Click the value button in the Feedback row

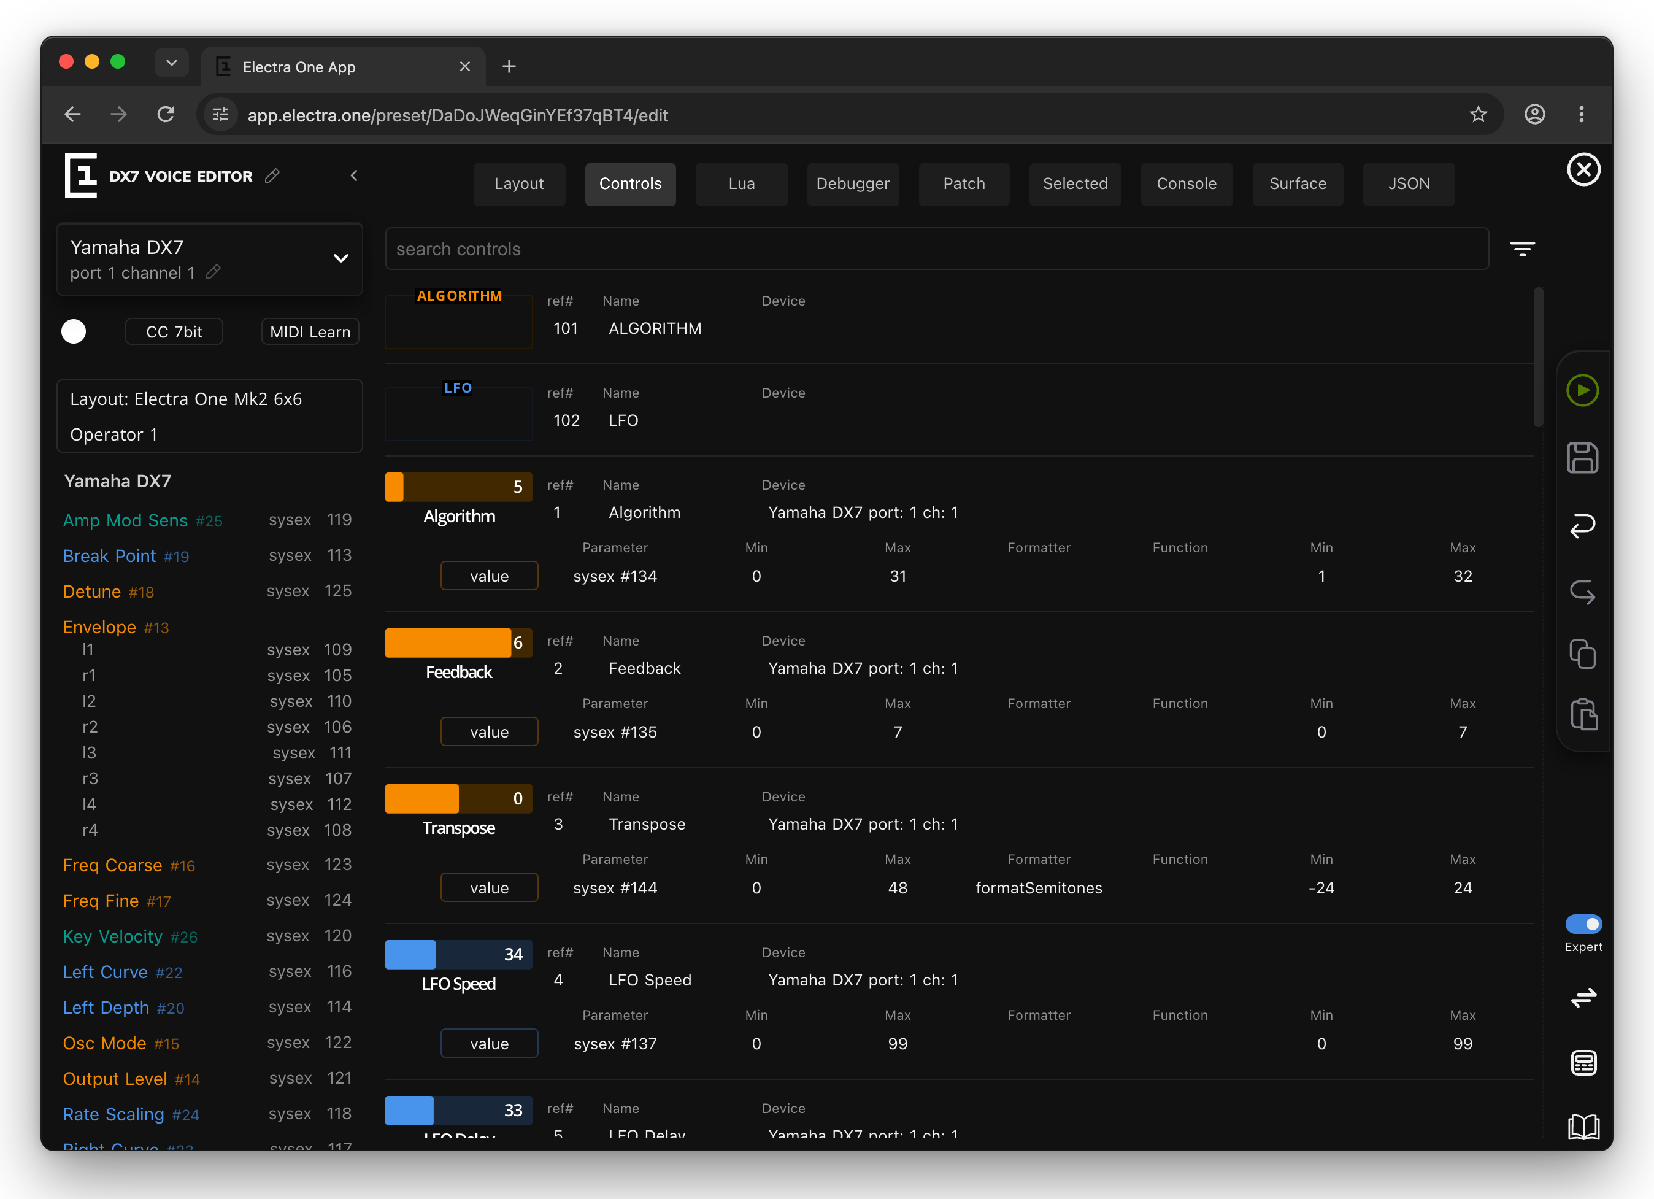pyautogui.click(x=488, y=731)
